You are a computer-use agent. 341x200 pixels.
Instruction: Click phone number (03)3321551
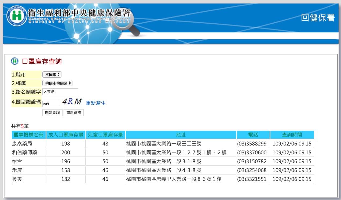tap(252, 179)
